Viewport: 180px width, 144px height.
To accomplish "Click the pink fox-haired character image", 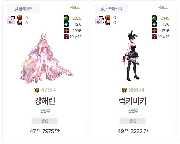I will pyautogui.click(x=46, y=59).
